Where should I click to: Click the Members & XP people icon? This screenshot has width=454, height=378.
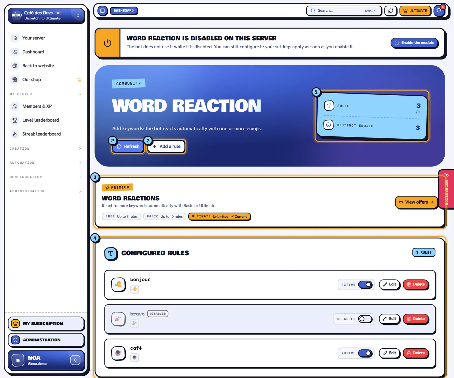15,106
